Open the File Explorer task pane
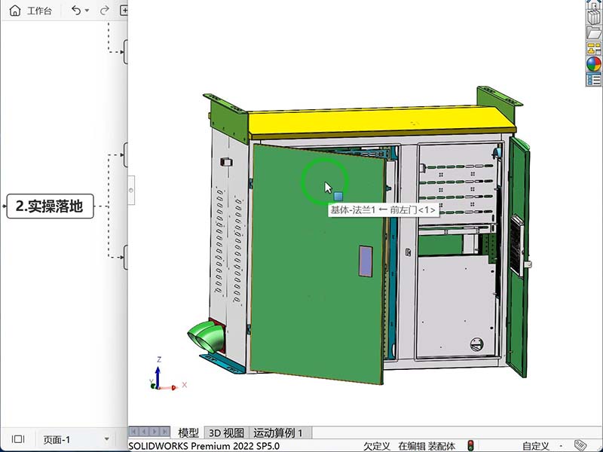Viewport: 603px width, 452px height. 593,33
